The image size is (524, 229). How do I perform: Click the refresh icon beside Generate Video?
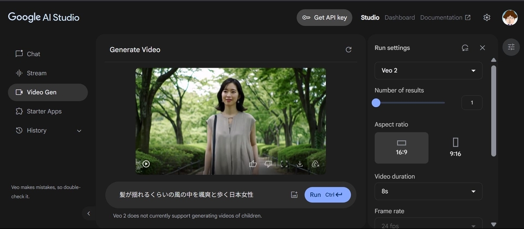(x=348, y=50)
